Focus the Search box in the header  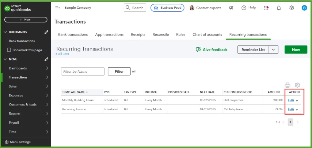(135, 8)
